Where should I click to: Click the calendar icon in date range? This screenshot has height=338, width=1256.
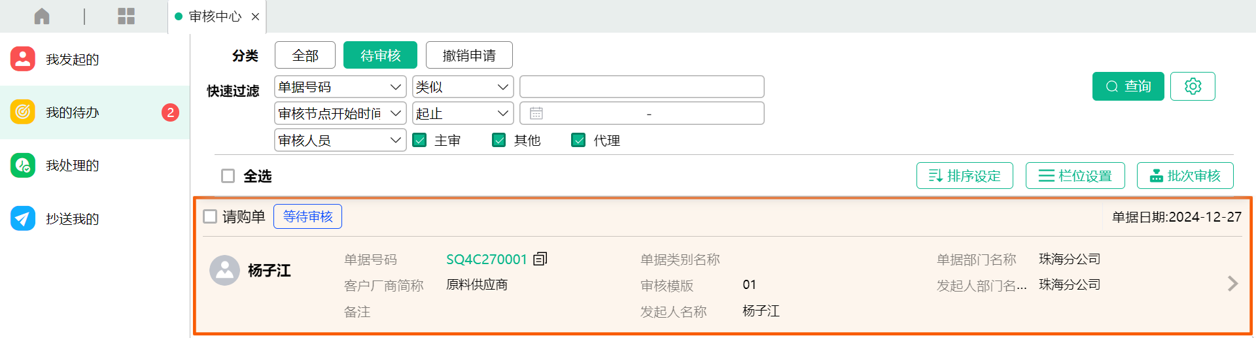[x=536, y=113]
